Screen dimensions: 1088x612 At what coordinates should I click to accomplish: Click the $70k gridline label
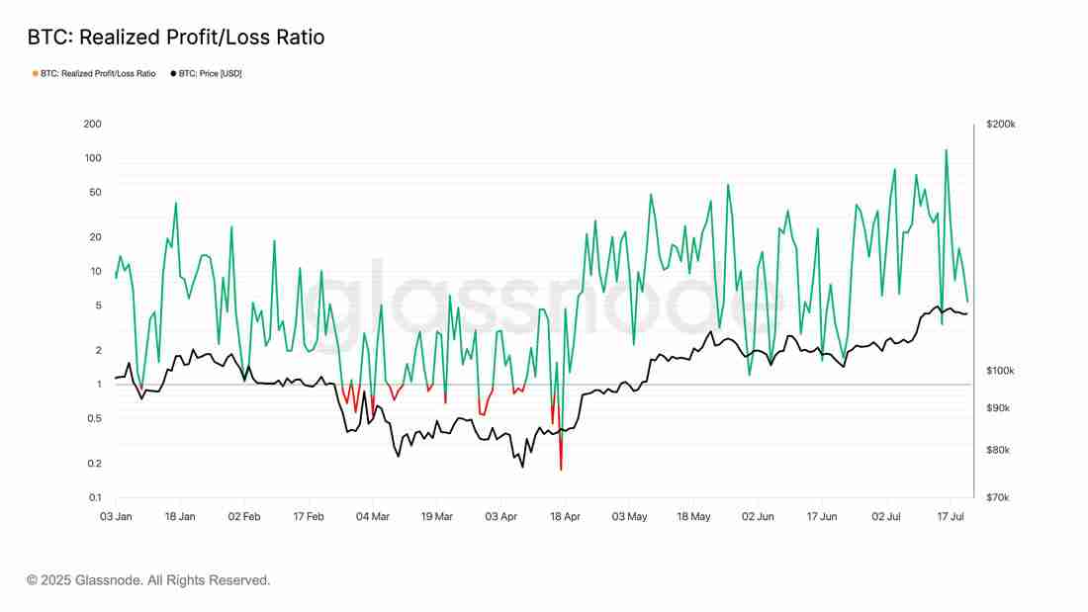pos(1000,497)
